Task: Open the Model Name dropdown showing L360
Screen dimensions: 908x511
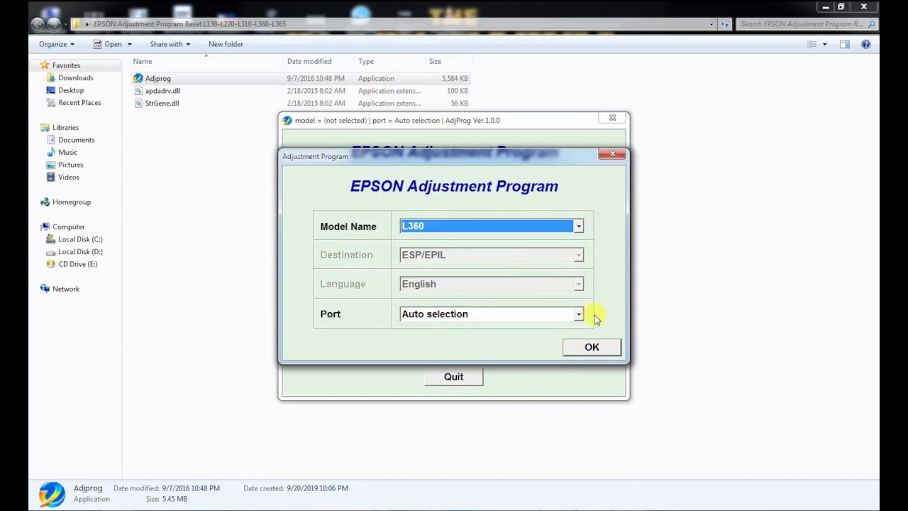Action: [491, 226]
